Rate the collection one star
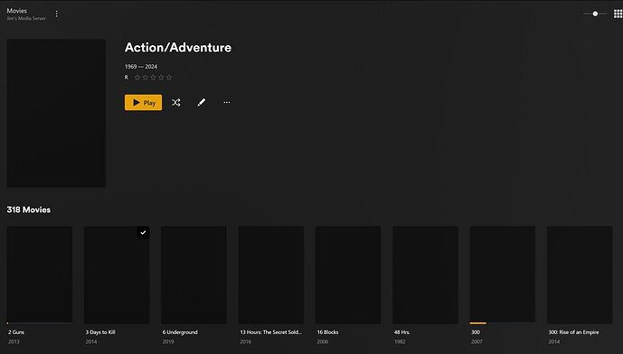623x354 pixels. (137, 78)
